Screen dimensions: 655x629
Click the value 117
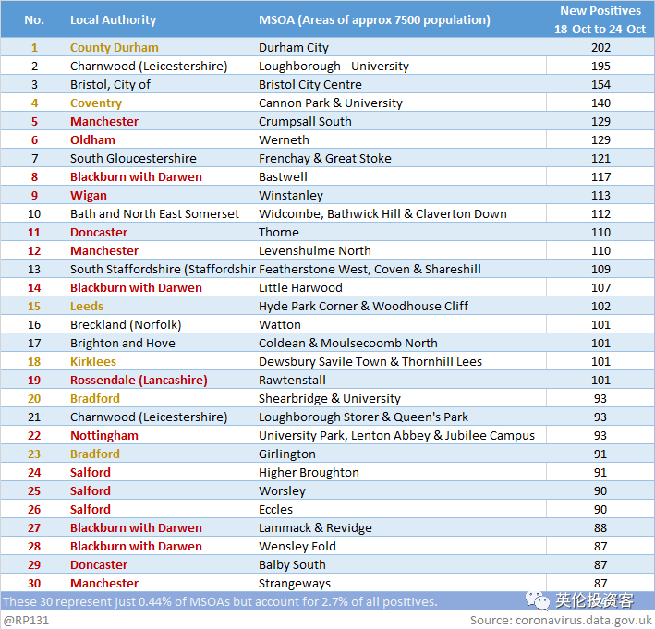pyautogui.click(x=600, y=176)
